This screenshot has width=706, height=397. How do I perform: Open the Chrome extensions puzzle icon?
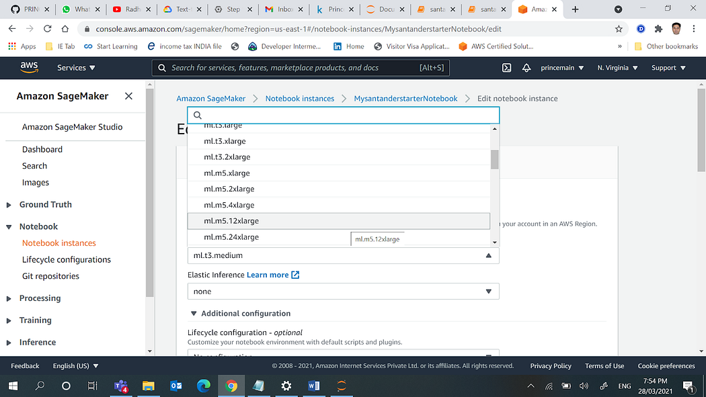658,29
